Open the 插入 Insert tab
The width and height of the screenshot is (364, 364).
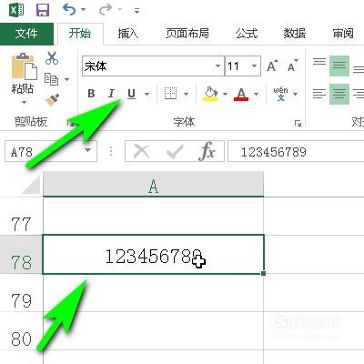click(x=128, y=34)
